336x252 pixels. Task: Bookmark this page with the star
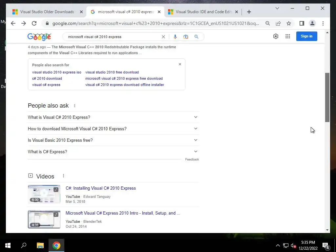(x=289, y=23)
